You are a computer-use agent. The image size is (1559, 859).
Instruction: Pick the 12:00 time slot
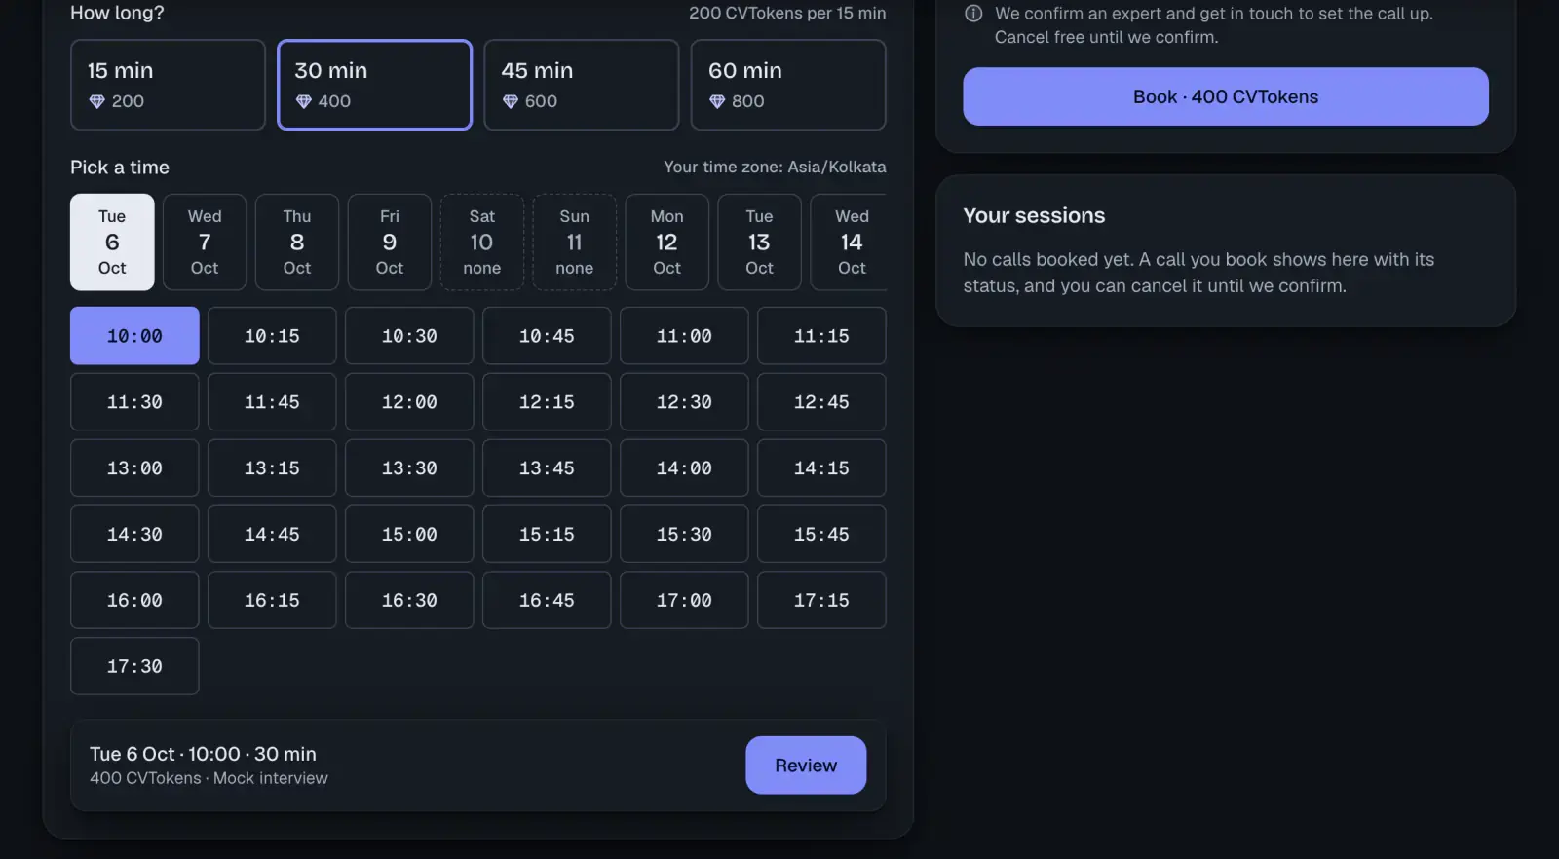(x=409, y=402)
